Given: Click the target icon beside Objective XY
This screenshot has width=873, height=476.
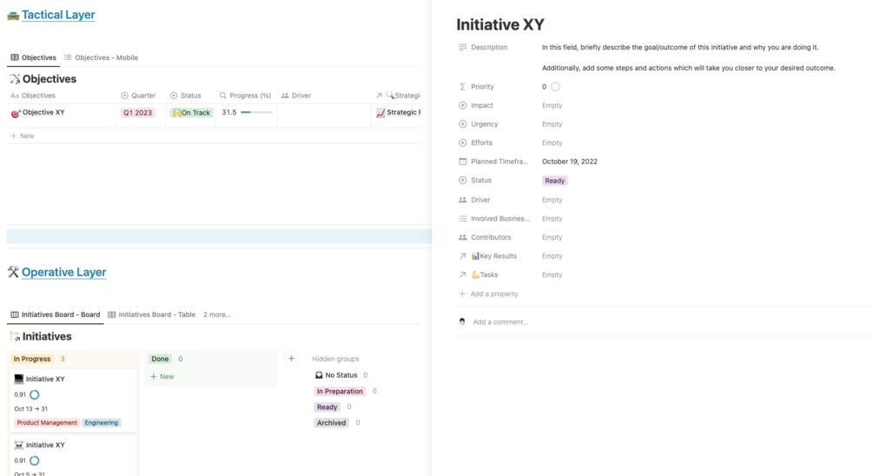Looking at the screenshot, I should click(x=16, y=113).
